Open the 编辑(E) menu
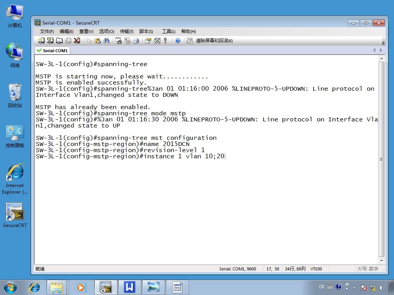 [x=66, y=31]
